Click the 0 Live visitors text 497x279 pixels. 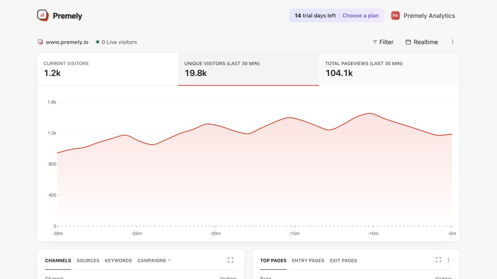pos(119,42)
